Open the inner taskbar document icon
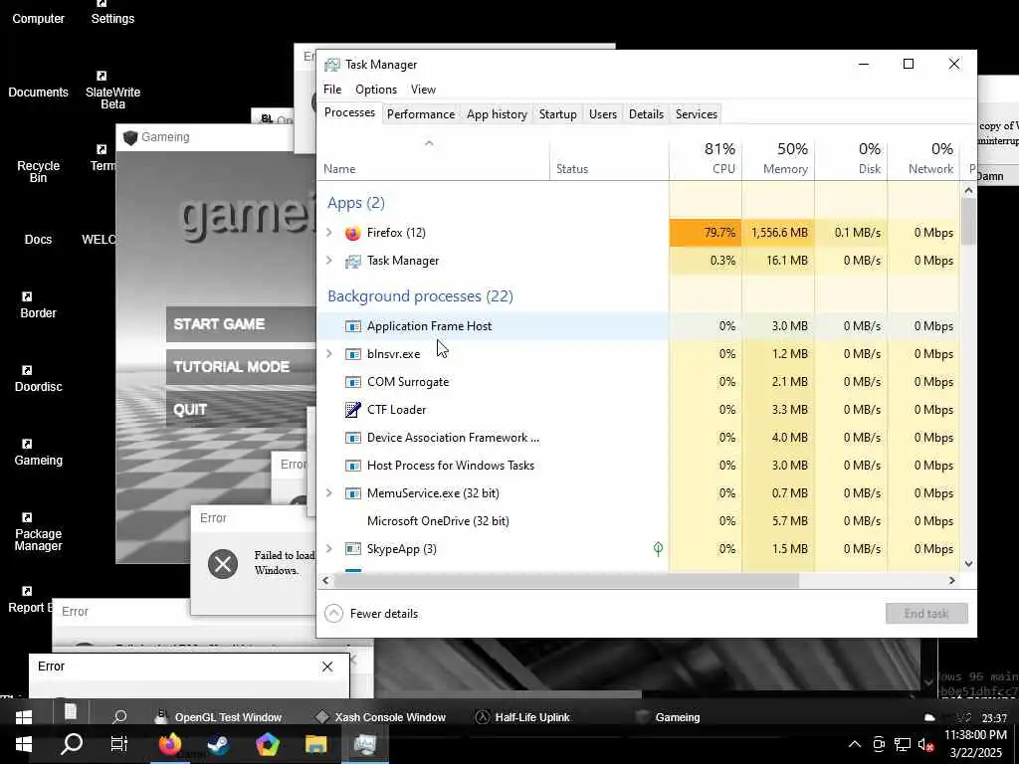 [x=71, y=712]
